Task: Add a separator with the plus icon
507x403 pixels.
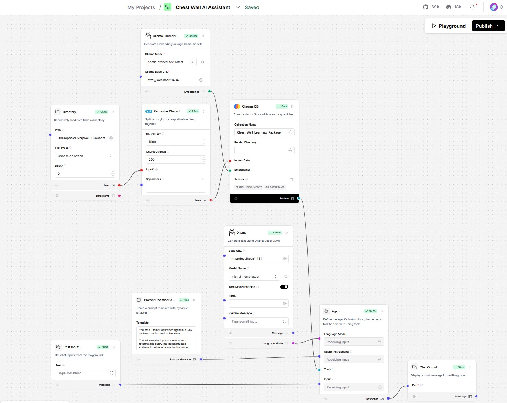Action: 202,179
